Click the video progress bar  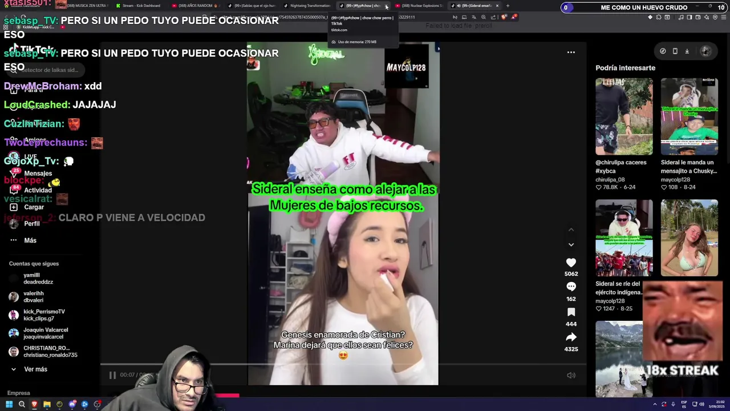coord(343,364)
